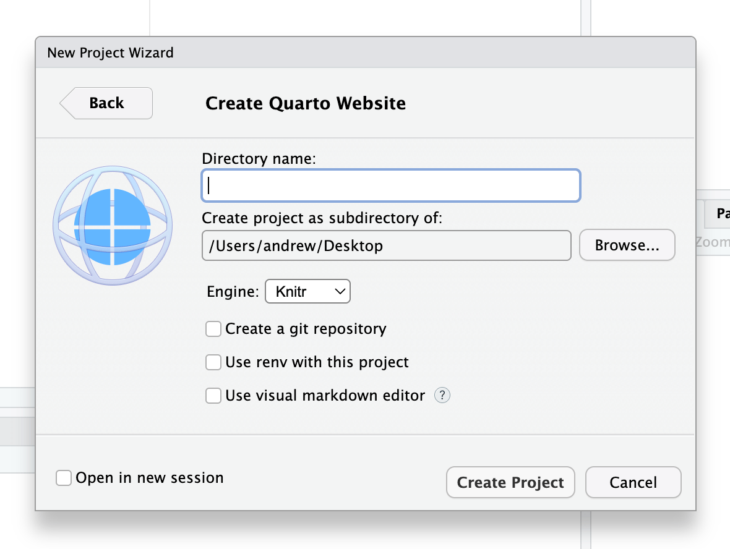The height and width of the screenshot is (549, 730).
Task: Open the Engine dropdown showing Knitr
Action: (307, 292)
